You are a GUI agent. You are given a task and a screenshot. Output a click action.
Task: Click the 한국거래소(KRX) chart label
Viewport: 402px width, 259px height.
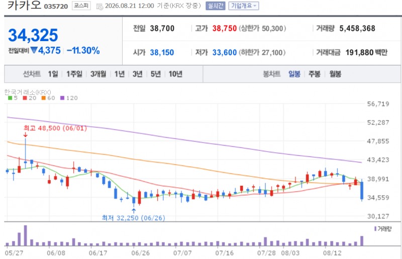pyautogui.click(x=28, y=92)
